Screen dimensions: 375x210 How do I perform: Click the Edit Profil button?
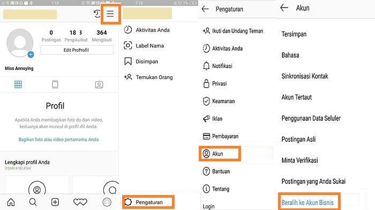(x=77, y=50)
